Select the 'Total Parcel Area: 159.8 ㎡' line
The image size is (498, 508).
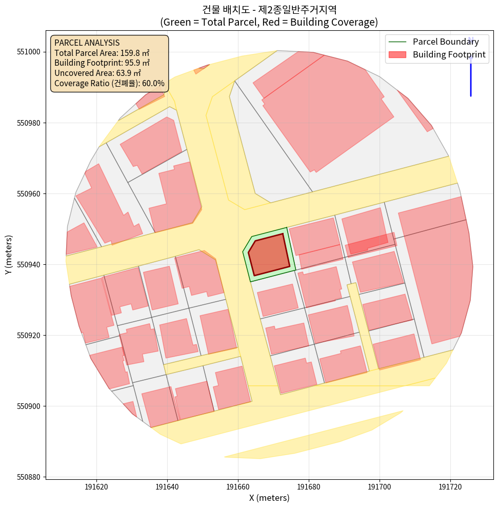102,52
